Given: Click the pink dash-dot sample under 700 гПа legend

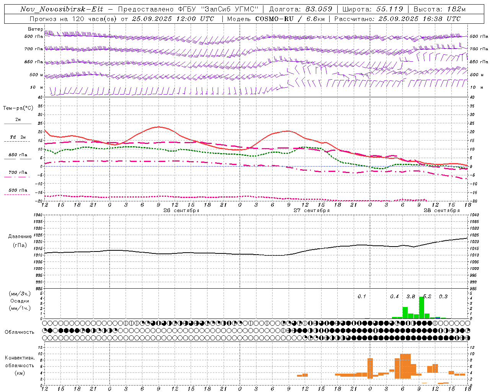Looking at the screenshot, I should [18, 177].
